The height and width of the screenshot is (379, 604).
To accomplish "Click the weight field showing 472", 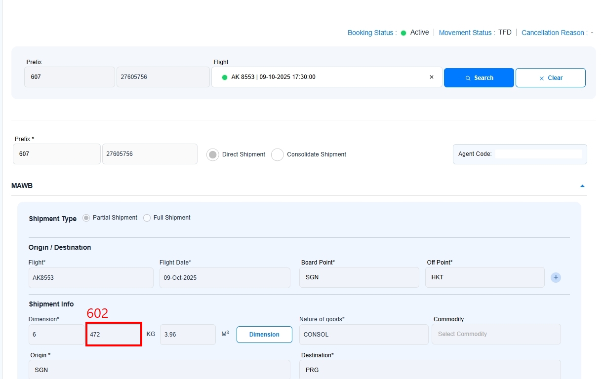I will coord(114,334).
